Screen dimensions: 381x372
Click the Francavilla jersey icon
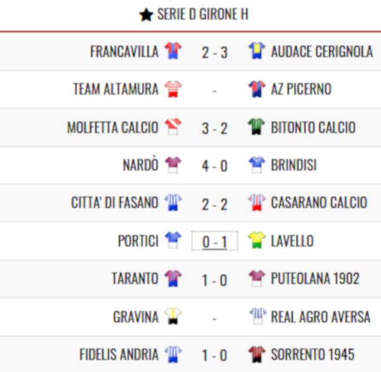[x=173, y=51]
